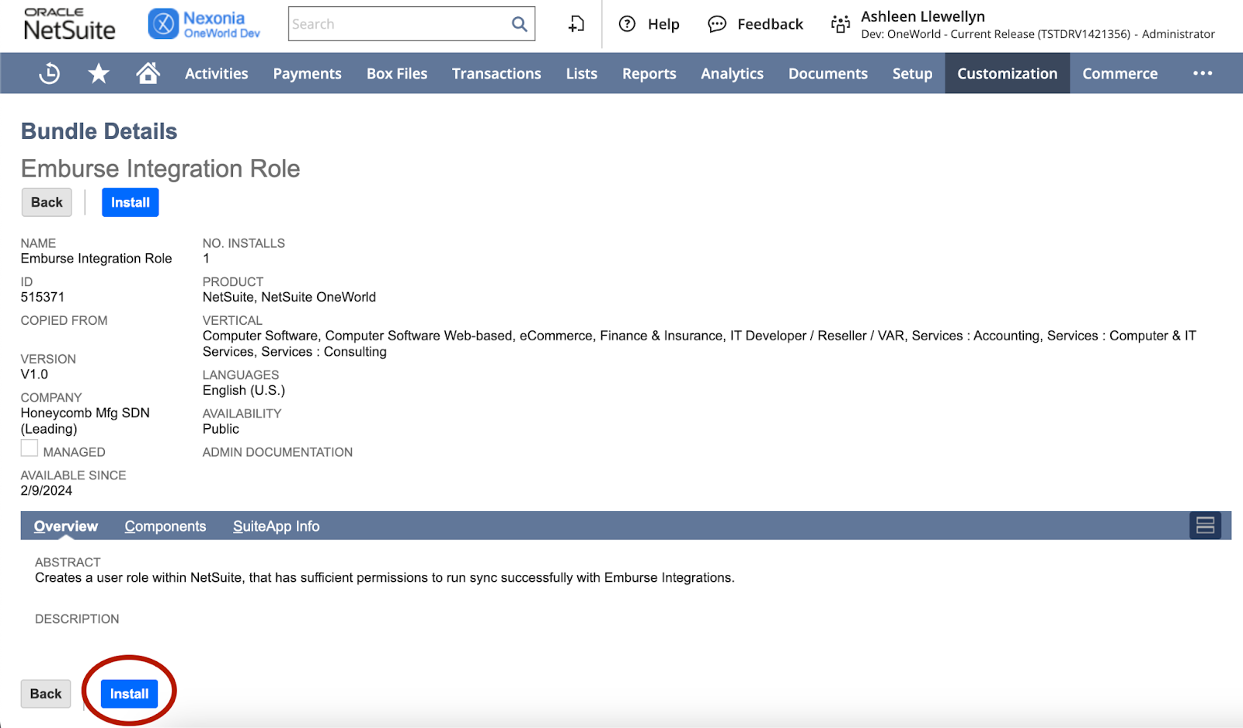Open the Analytics menu
Screen dimensions: 1243x728
pyautogui.click(x=732, y=74)
